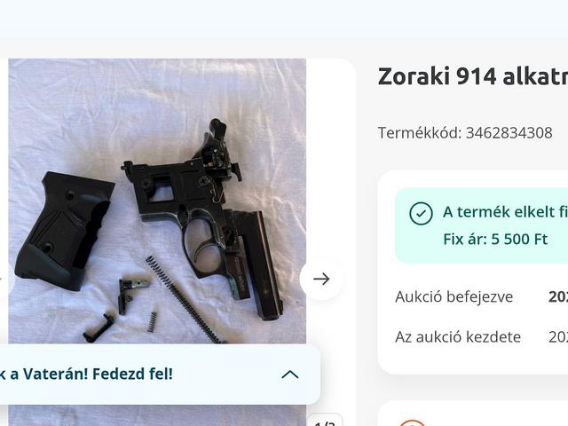The width and height of the screenshot is (568, 426).
Task: Click the black pistol grip in photo
Action: (64, 231)
